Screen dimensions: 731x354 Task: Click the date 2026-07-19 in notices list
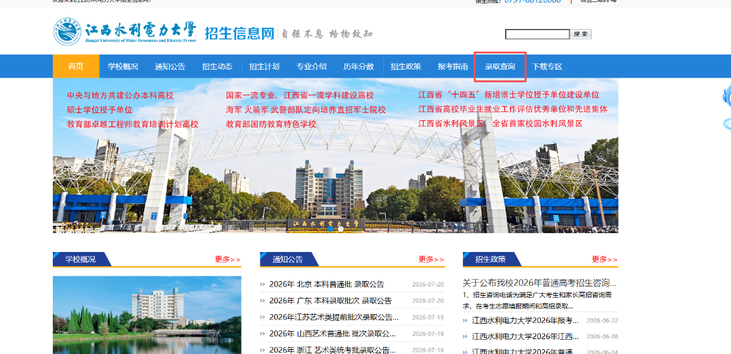click(x=428, y=318)
